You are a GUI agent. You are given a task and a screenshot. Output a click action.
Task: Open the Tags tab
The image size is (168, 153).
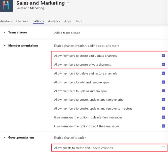(x=78, y=21)
